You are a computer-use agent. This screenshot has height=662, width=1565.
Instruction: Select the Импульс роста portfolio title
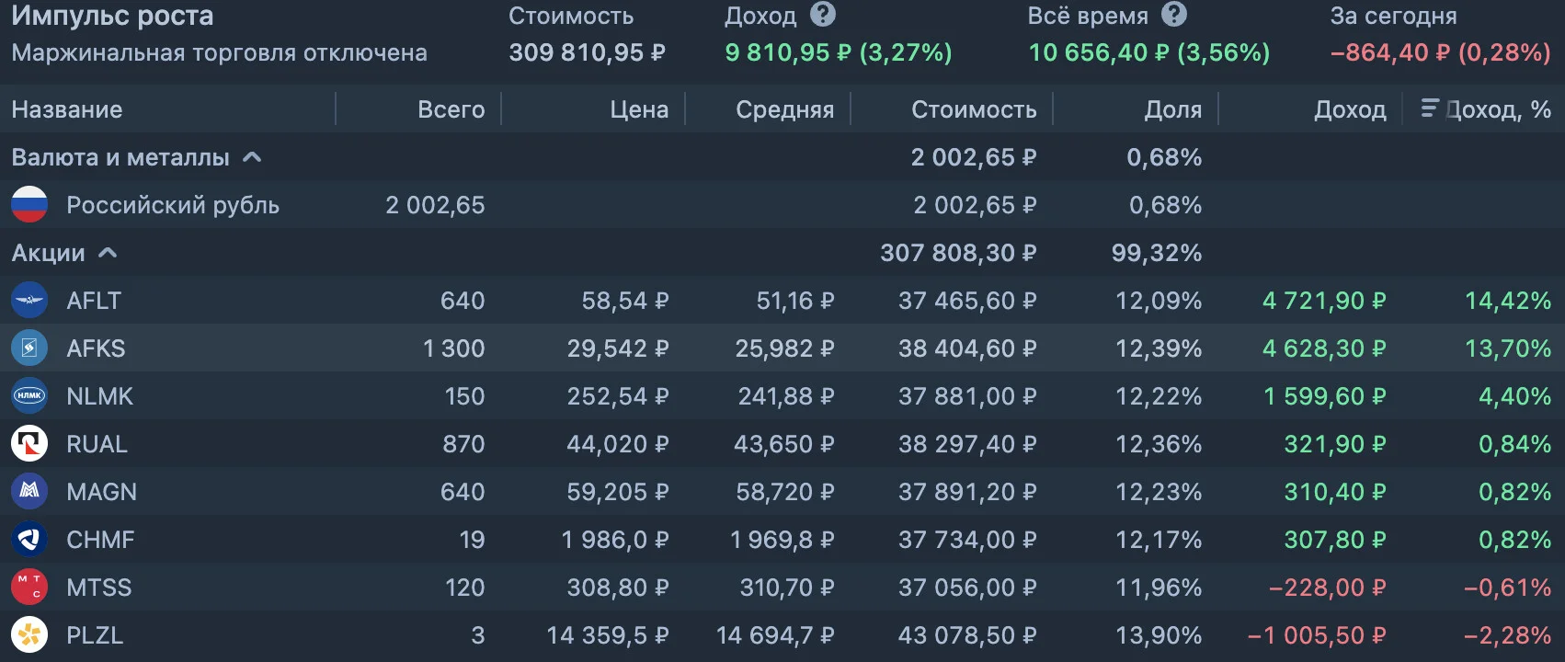tap(112, 16)
